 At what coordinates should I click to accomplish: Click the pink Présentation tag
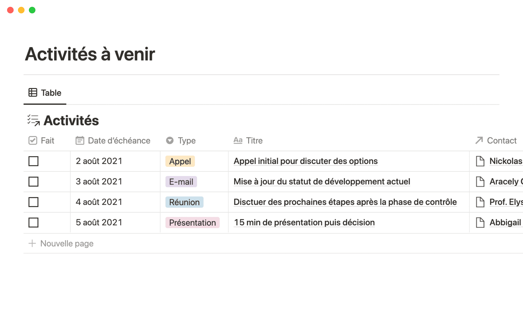click(x=192, y=223)
